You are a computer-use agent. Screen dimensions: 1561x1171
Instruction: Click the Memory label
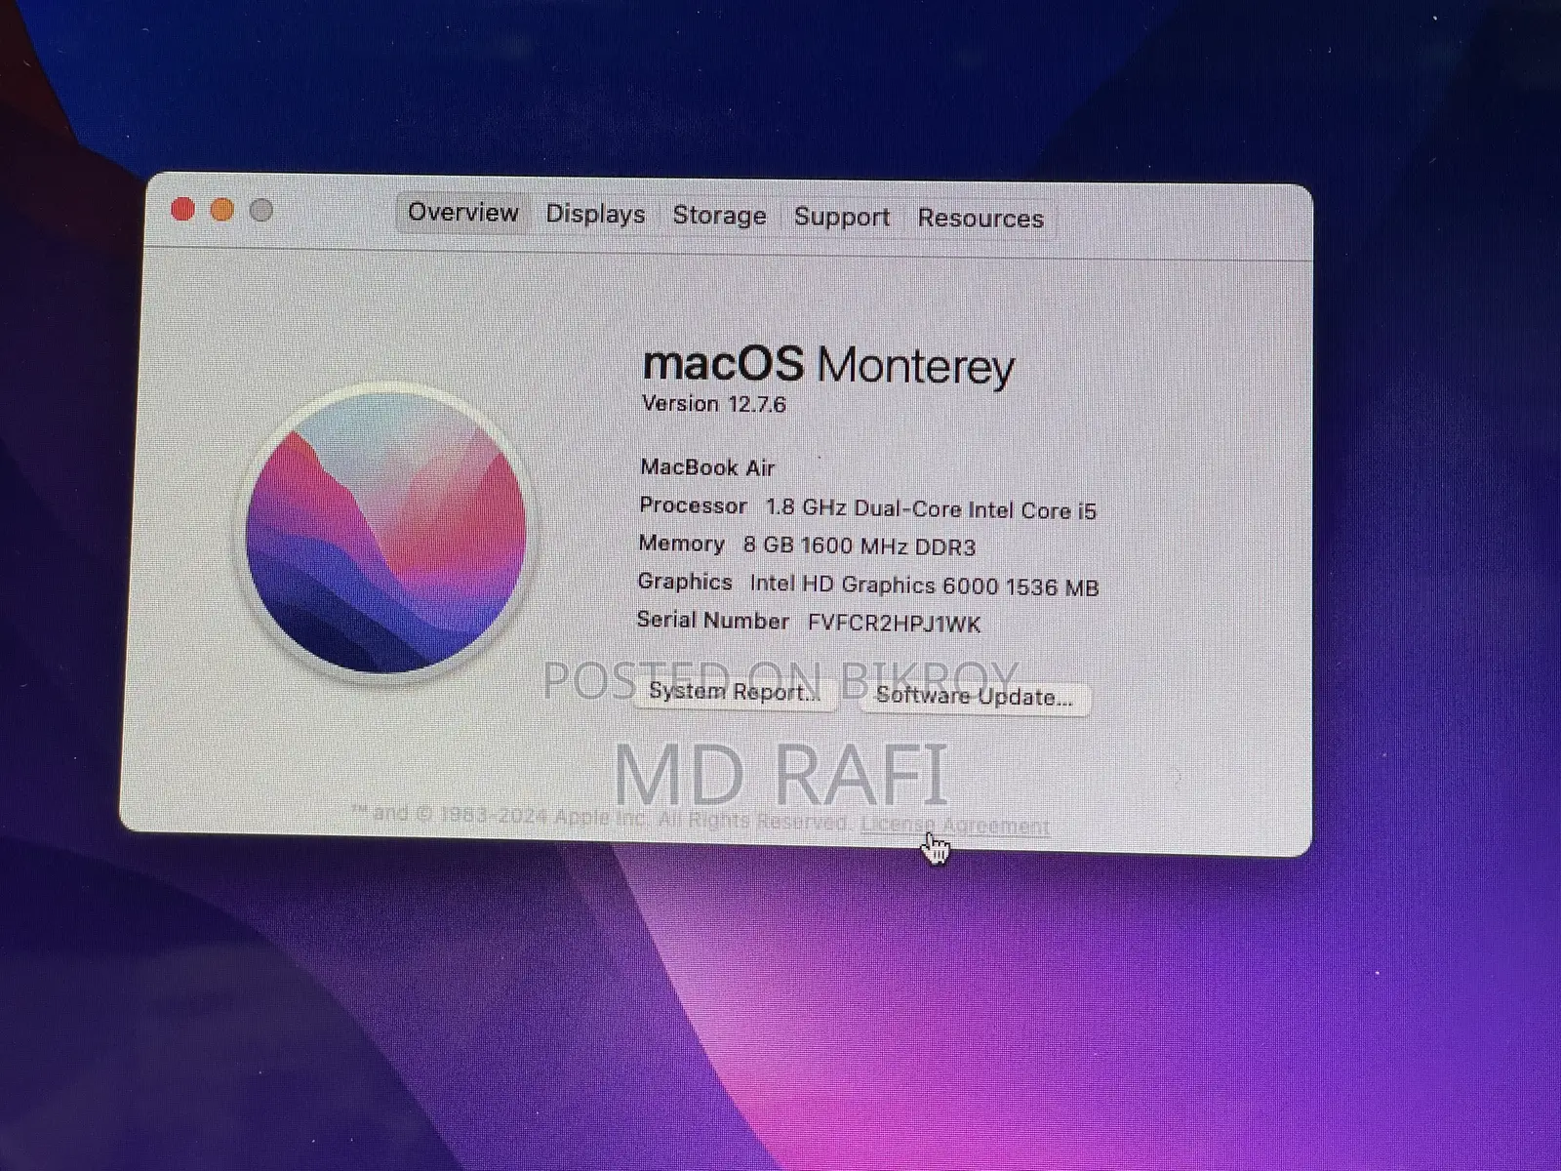click(x=682, y=544)
